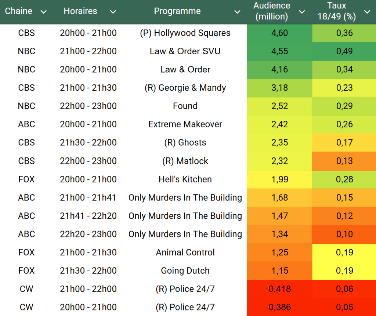Click the green 4,60 audience cell
This screenshot has height=316, width=376.
tap(279, 33)
